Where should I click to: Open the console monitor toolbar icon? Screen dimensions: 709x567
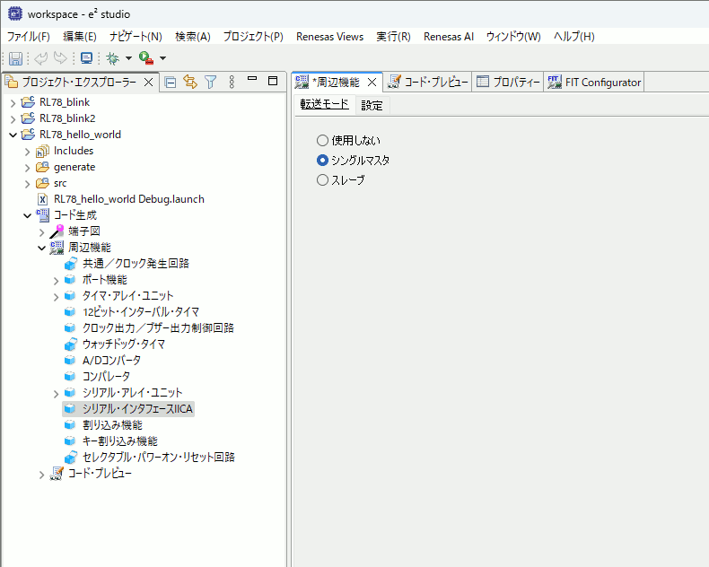click(86, 58)
